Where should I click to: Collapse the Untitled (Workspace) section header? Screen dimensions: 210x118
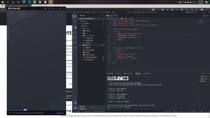point(92,19)
